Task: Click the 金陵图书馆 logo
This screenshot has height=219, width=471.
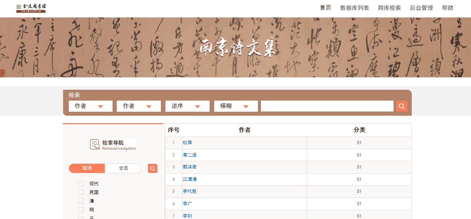Action: (31, 8)
